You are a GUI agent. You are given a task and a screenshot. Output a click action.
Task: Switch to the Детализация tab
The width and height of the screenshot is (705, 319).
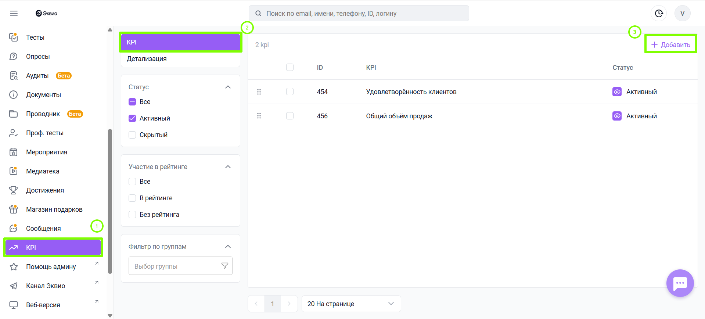pos(147,59)
